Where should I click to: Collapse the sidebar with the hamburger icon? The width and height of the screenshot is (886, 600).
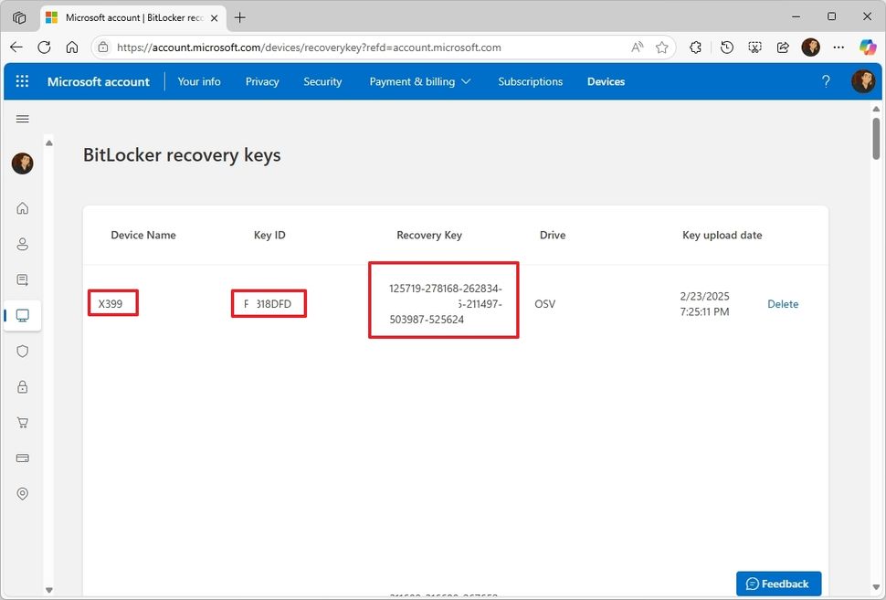[x=22, y=119]
